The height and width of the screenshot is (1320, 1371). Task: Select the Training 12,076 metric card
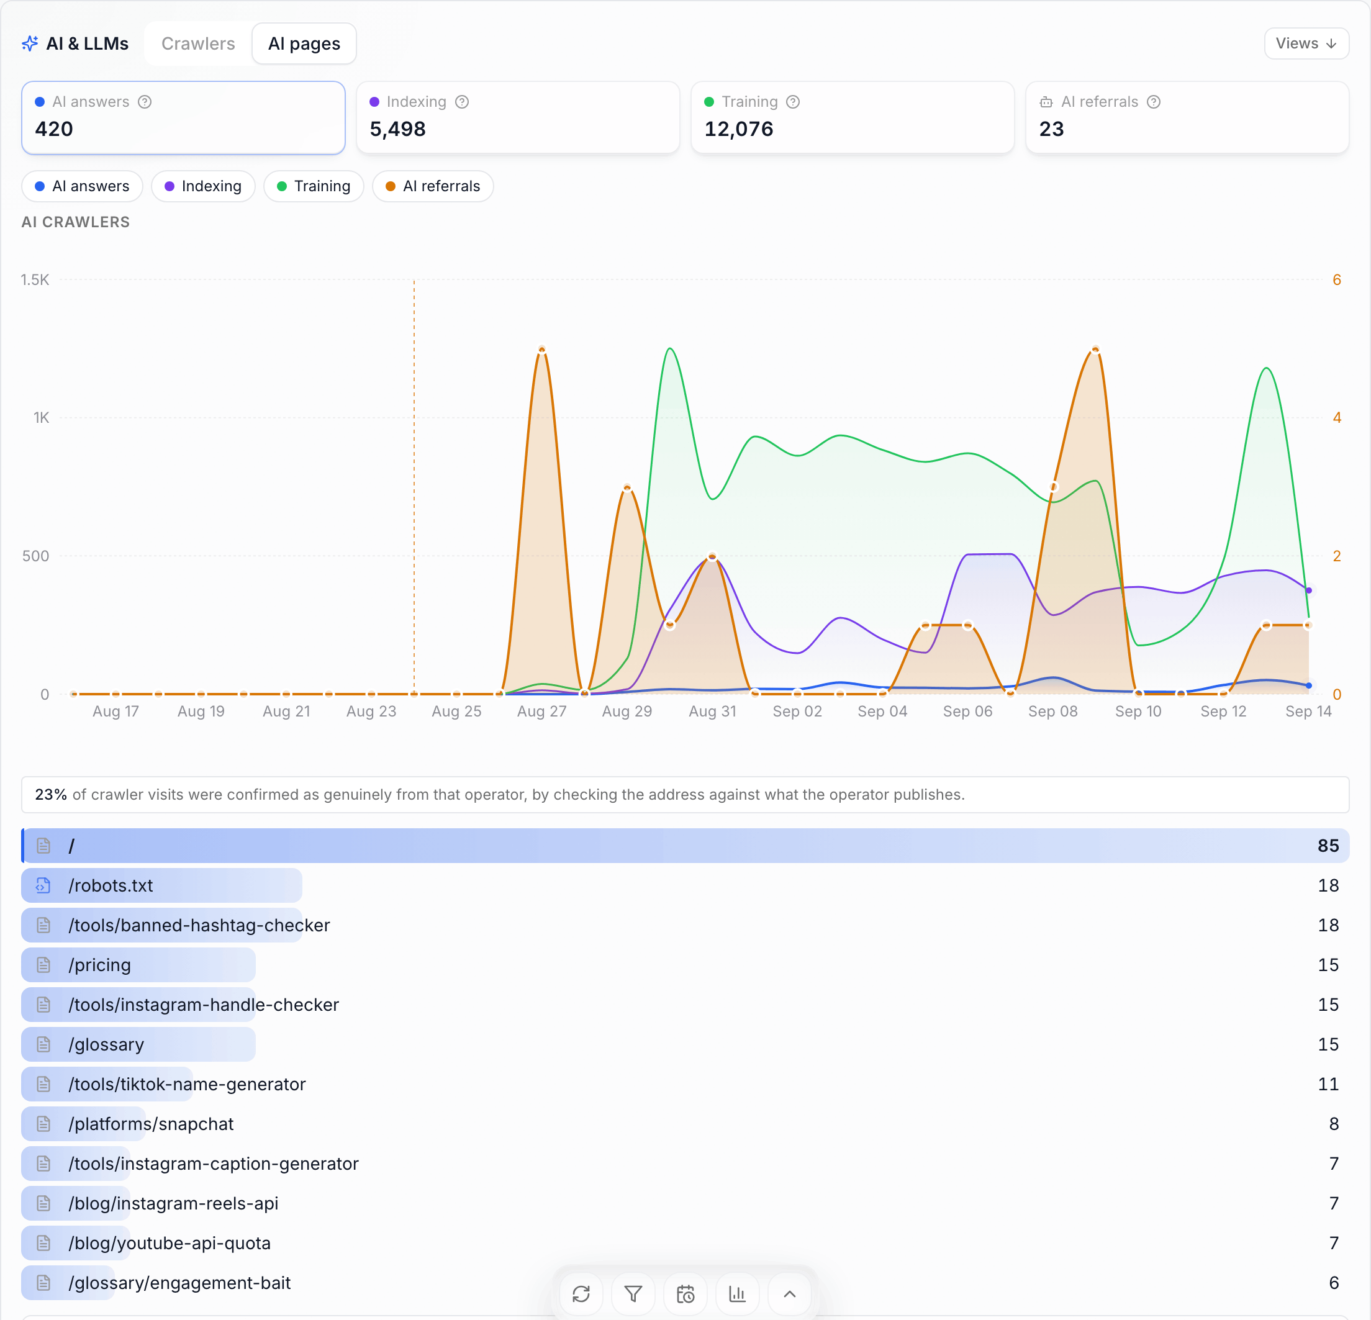point(853,117)
